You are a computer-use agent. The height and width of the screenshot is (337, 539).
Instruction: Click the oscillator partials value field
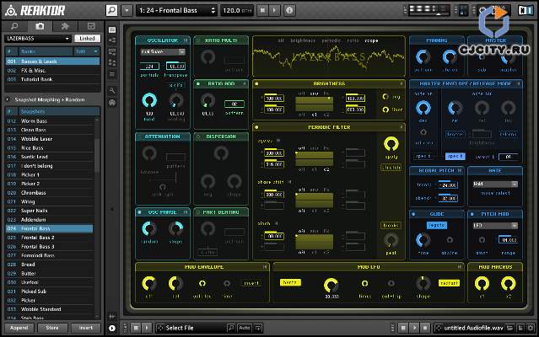coord(149,67)
